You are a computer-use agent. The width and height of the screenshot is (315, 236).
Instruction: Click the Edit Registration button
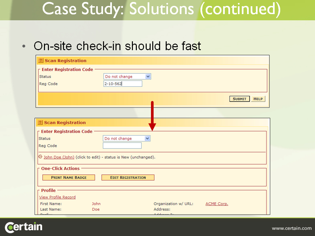click(x=128, y=178)
